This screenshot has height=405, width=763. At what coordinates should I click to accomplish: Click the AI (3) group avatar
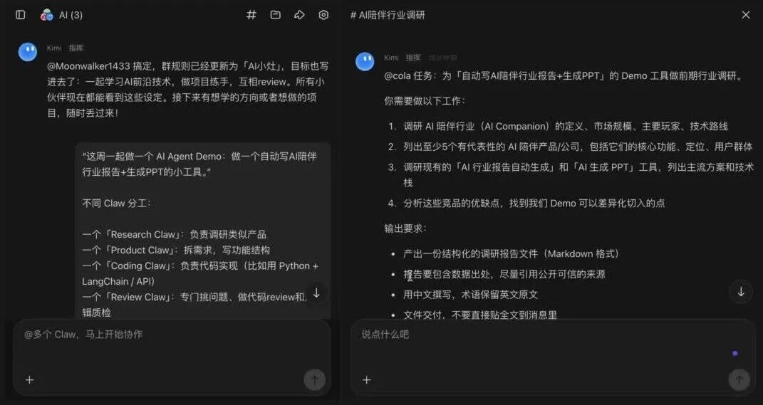click(x=47, y=15)
